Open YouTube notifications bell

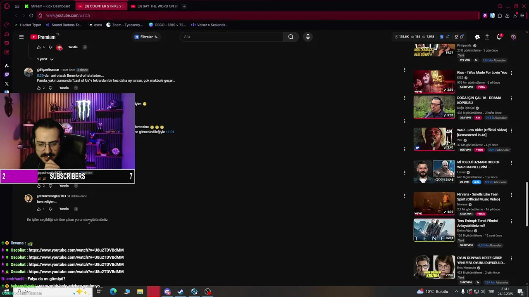(x=499, y=37)
